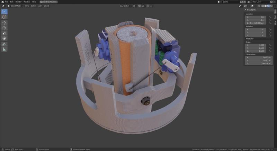This screenshot has width=277, height=151.
Task: Open the snap options dropdown
Action: coord(143,6)
